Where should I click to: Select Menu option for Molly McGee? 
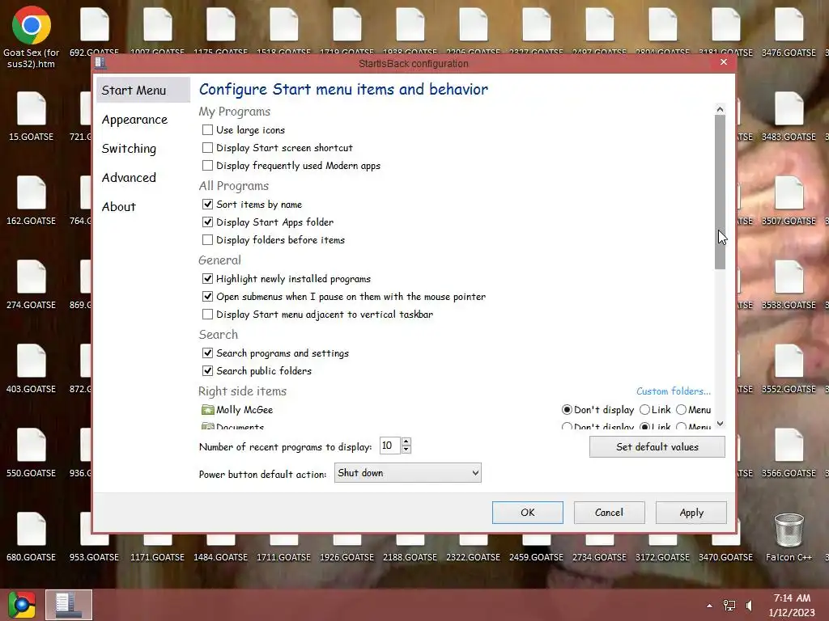click(x=682, y=410)
